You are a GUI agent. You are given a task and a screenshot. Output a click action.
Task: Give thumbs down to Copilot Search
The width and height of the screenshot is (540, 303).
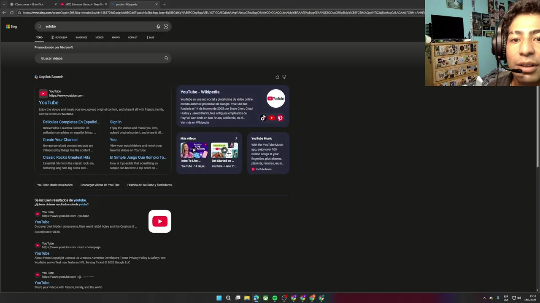click(284, 77)
